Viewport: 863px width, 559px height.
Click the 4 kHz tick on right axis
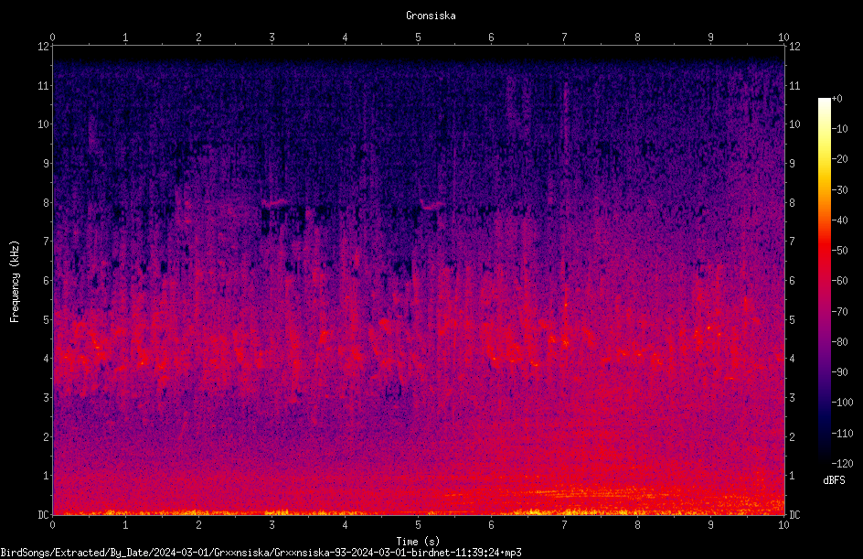(x=792, y=359)
